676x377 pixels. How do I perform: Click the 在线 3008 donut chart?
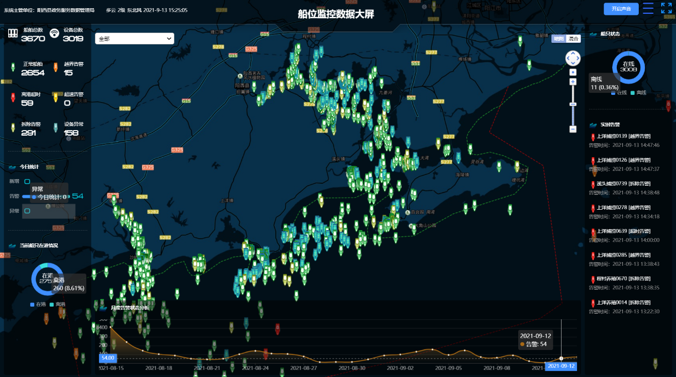coord(629,67)
